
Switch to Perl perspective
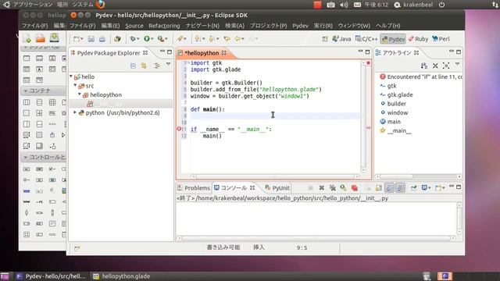[x=441, y=39]
